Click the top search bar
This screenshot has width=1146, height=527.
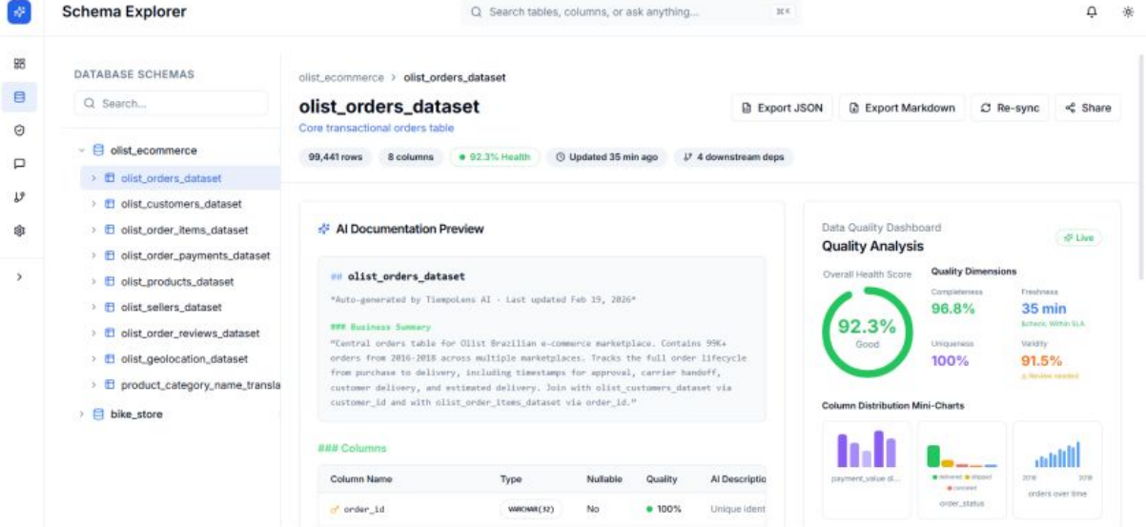click(630, 12)
